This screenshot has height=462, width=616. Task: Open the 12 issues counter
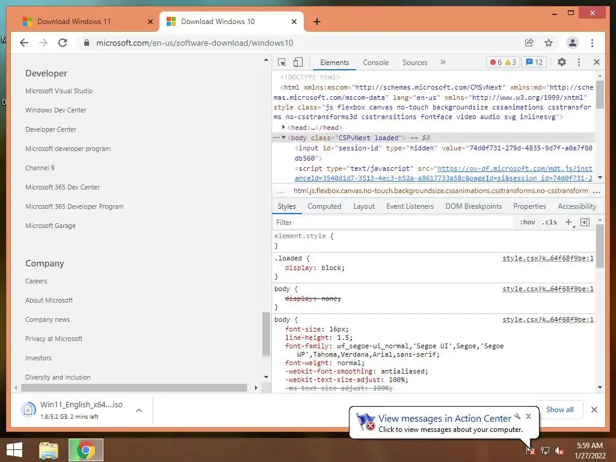[x=534, y=62]
